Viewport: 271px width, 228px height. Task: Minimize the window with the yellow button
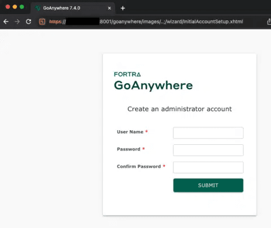pyautogui.click(x=15, y=7)
